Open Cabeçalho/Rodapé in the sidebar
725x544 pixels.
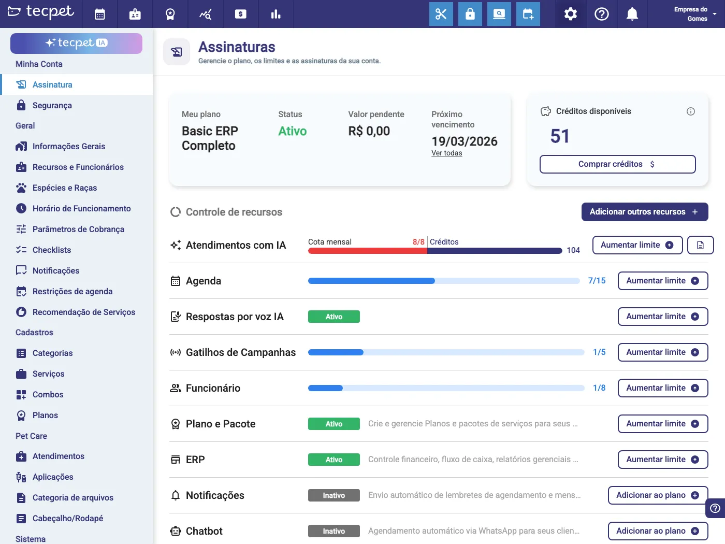point(77,518)
